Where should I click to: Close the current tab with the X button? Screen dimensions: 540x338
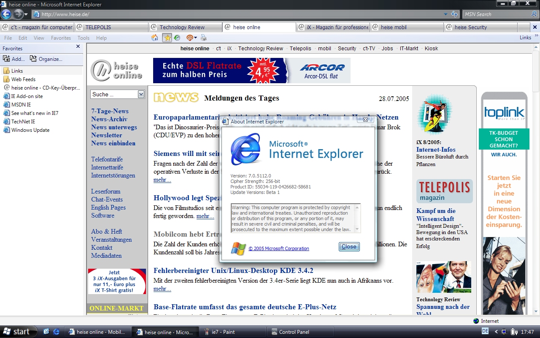point(535,27)
